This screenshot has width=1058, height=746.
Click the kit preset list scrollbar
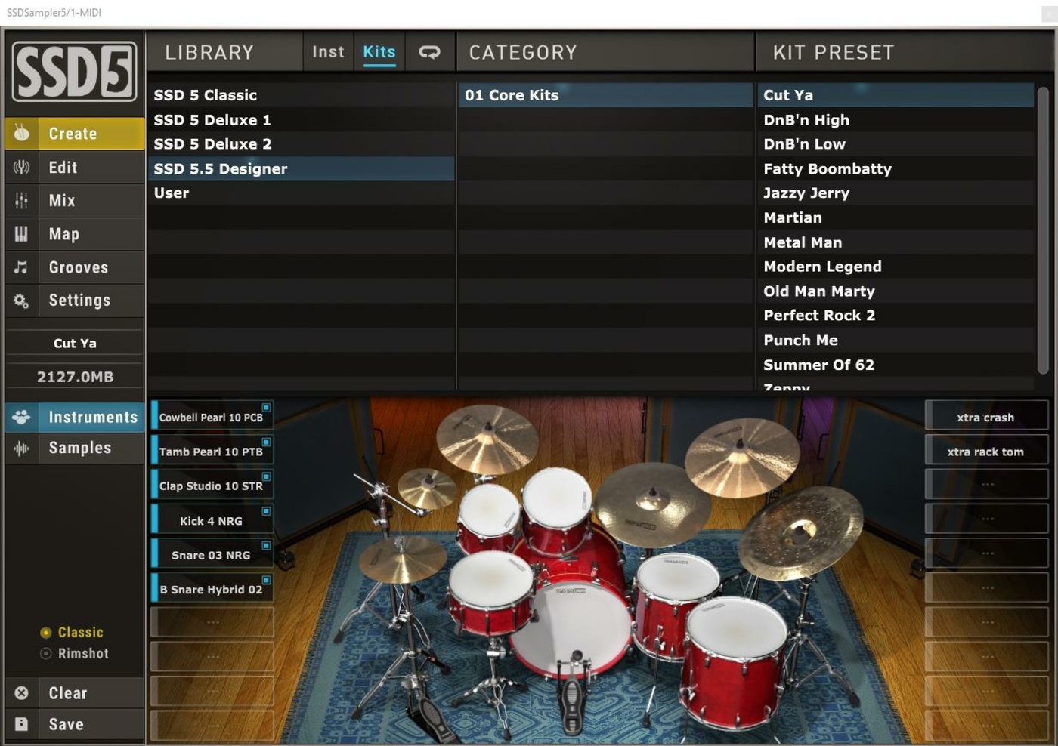[x=1043, y=227]
